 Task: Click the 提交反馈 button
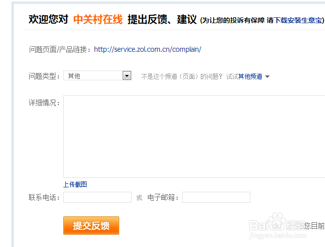(x=91, y=225)
